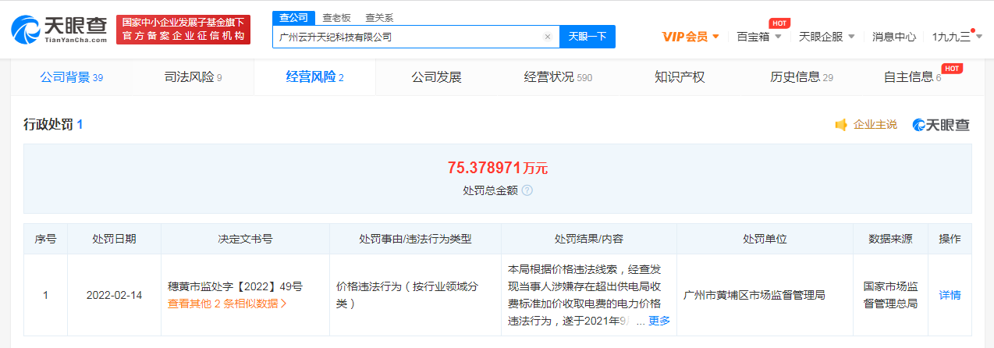
Task: Clear the search box with the X icon
Action: tap(548, 37)
